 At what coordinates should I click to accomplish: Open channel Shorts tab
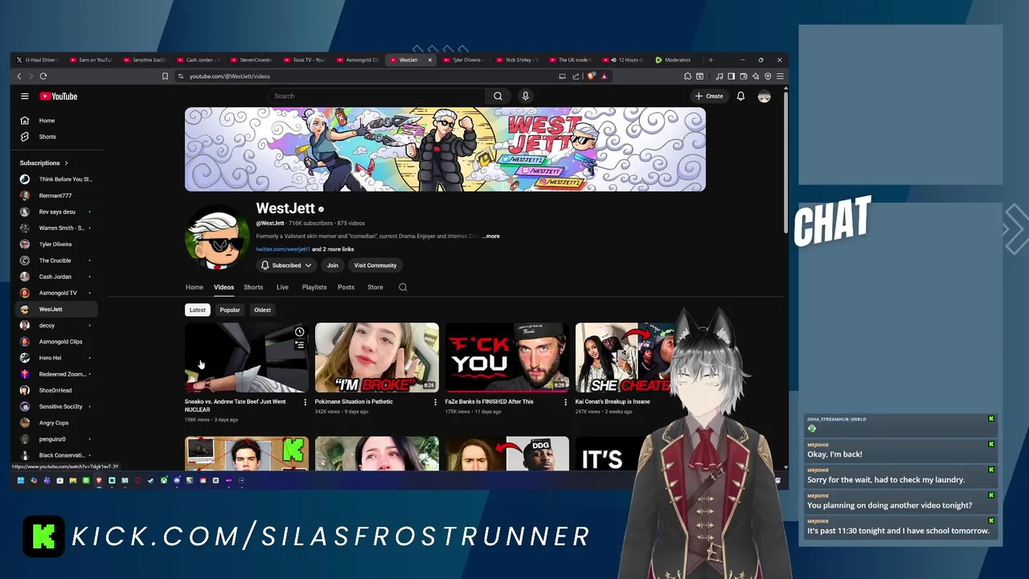253,287
